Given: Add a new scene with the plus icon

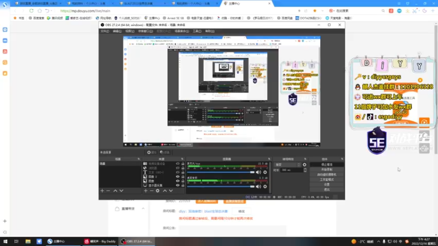Looking at the screenshot, I should tap(102, 191).
